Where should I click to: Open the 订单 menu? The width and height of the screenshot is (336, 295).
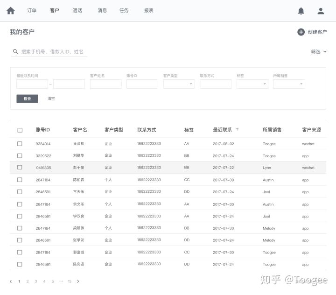[32, 11]
